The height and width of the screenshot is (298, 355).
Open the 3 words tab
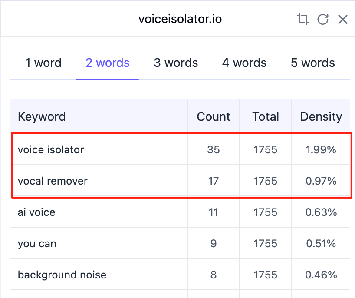click(x=176, y=63)
